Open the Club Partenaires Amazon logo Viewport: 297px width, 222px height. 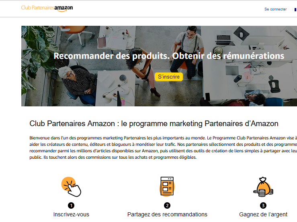tap(47, 8)
